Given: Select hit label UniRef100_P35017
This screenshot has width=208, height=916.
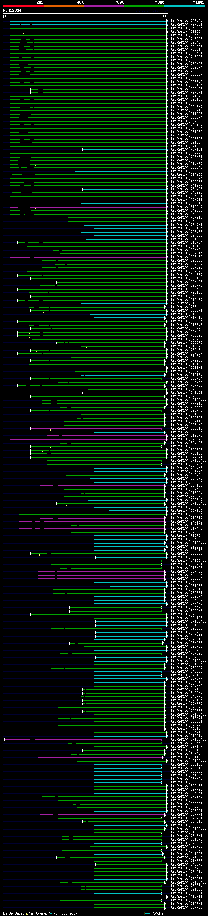Looking at the screenshot, I should pos(187,49).
